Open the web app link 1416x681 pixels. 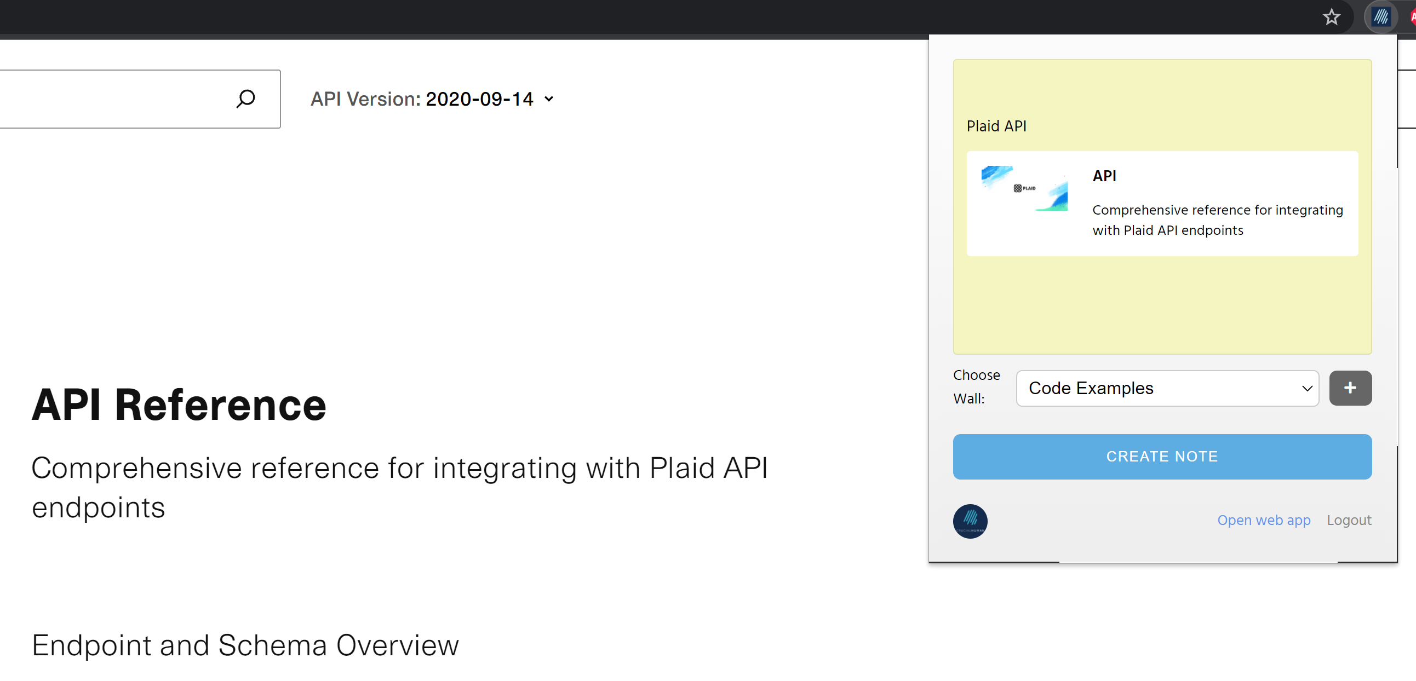(1263, 520)
